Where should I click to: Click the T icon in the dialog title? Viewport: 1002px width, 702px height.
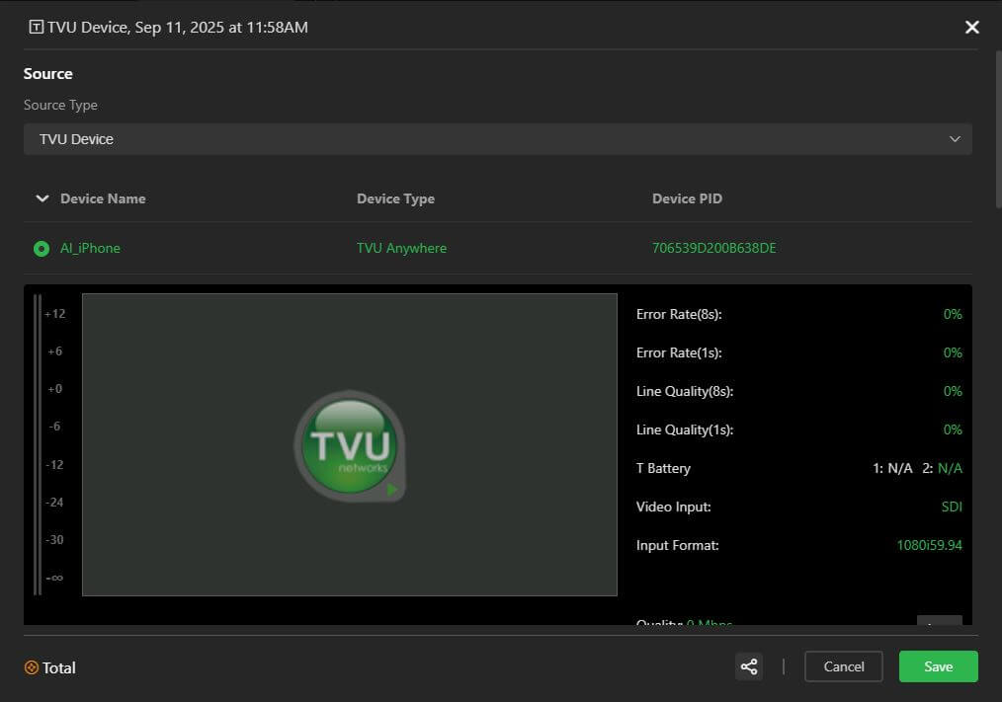(37, 28)
